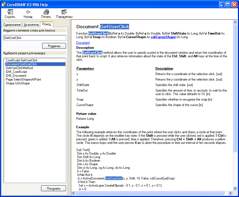
Task: Minimize the CorelDRAW X3 VBA Help window
Action: pos(222,5)
